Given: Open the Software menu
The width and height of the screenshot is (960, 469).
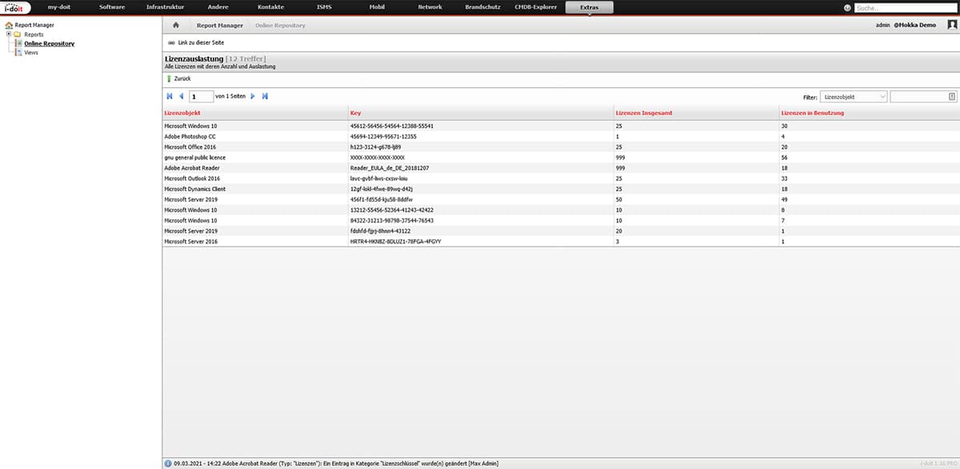Looking at the screenshot, I should pos(112,8).
